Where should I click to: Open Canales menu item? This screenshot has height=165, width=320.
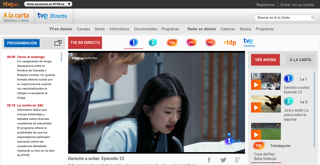coord(84,29)
